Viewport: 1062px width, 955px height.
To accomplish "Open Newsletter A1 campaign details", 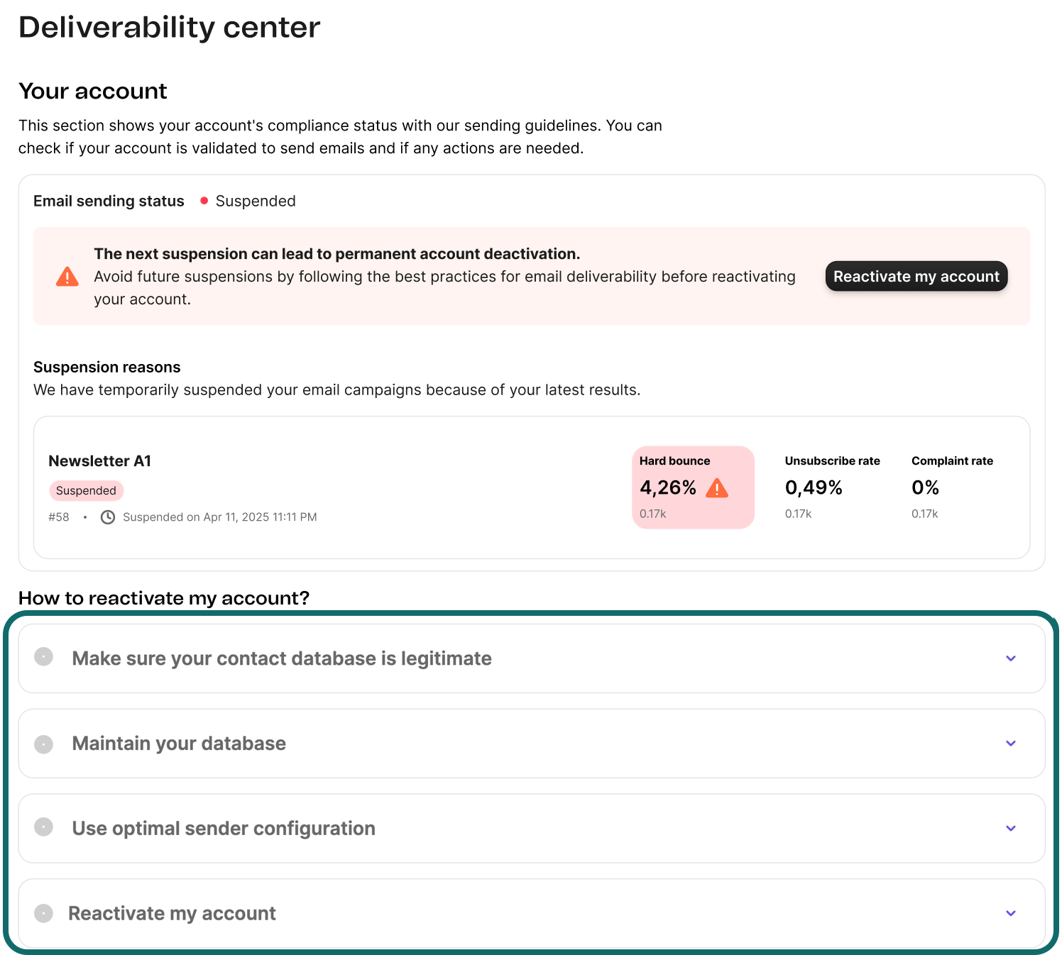I will [x=99, y=460].
